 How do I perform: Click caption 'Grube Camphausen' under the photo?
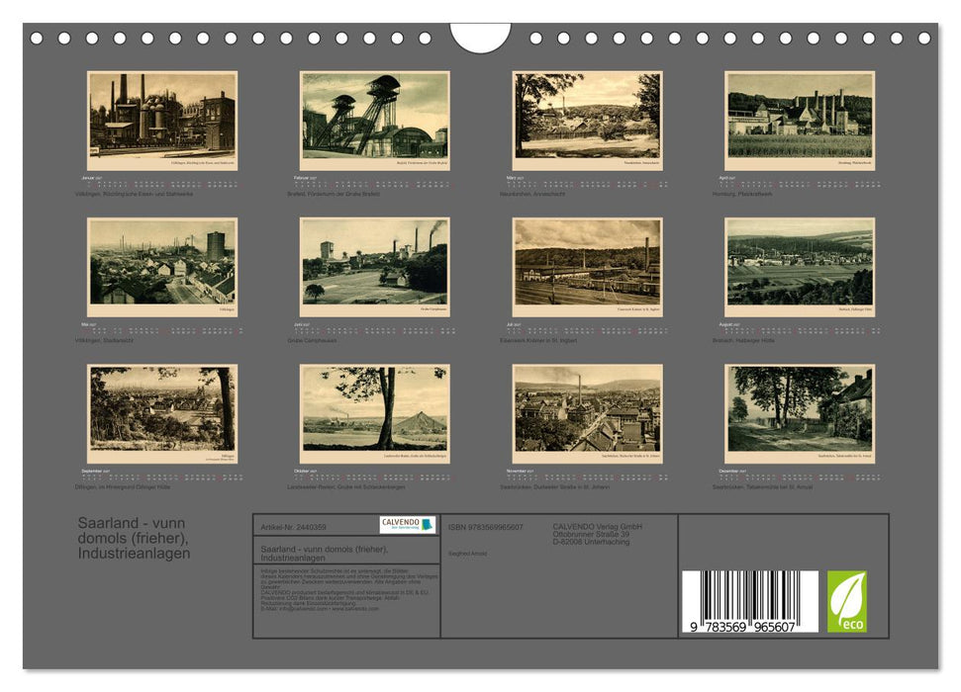click(x=312, y=340)
